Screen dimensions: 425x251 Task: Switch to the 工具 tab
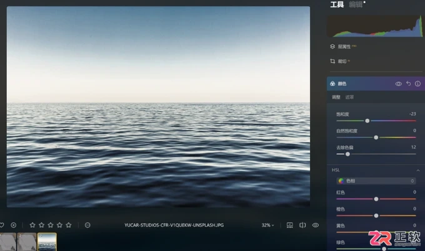tap(337, 4)
